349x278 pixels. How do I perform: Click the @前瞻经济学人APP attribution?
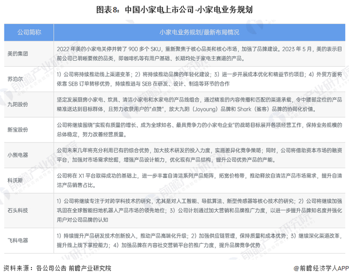coord(321,268)
